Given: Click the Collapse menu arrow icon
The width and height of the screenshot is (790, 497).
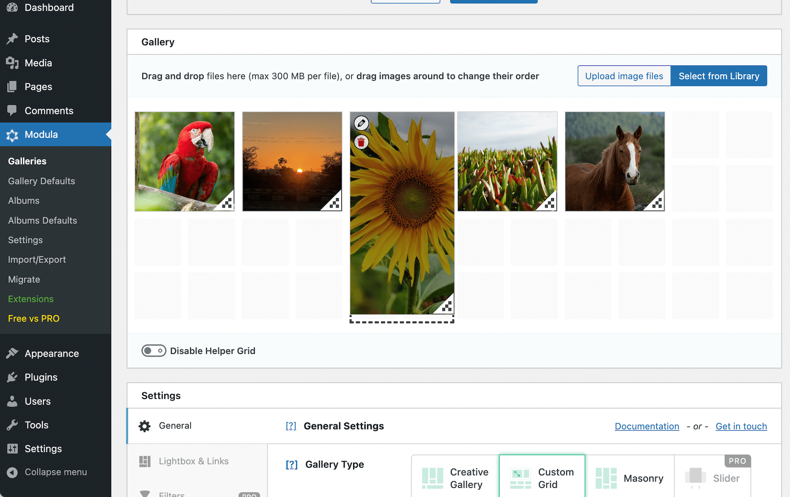Looking at the screenshot, I should [12, 472].
